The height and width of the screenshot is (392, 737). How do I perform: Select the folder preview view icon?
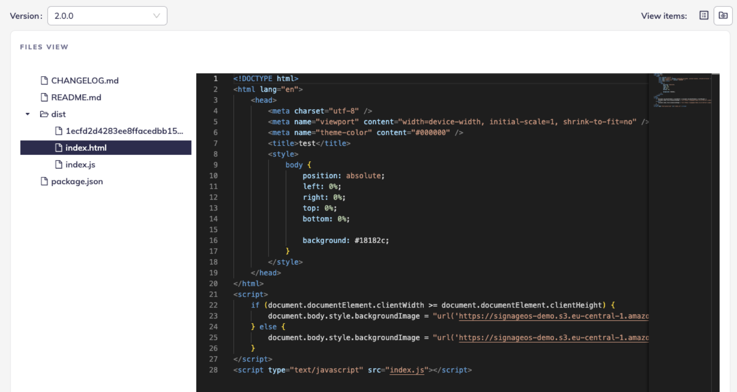coord(723,16)
